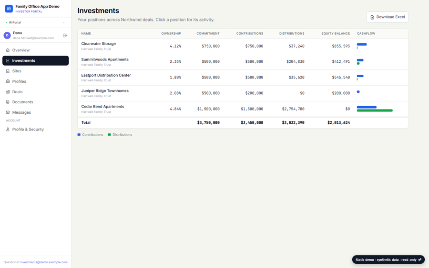Click the 4.12% ownership value

pos(175,46)
